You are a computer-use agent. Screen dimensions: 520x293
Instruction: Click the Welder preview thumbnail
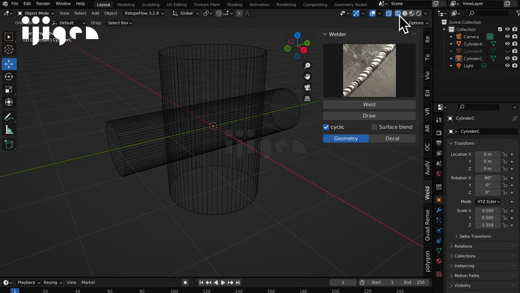point(369,70)
